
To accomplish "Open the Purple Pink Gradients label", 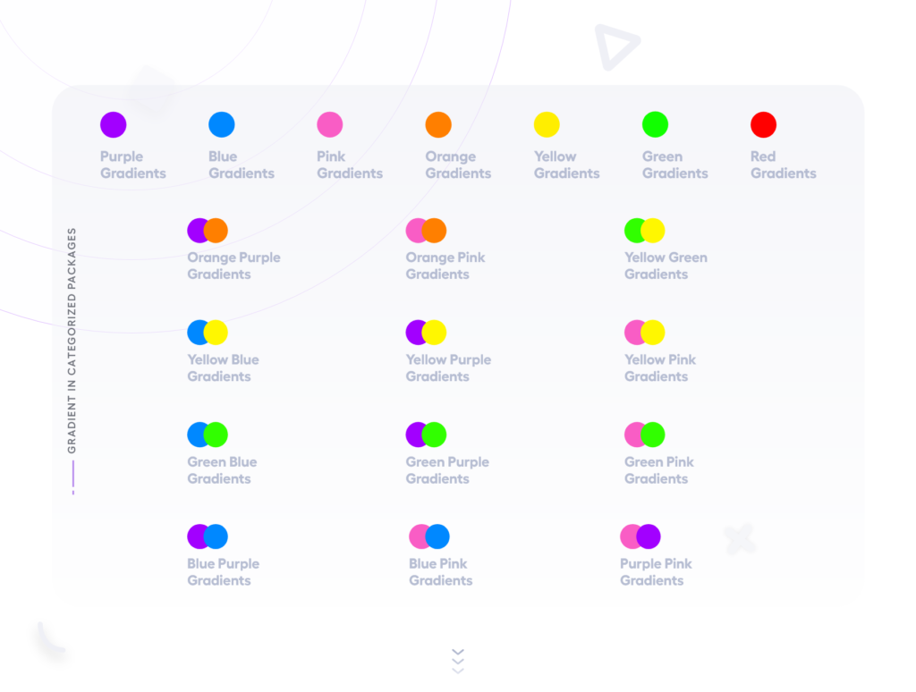I will pos(656,571).
